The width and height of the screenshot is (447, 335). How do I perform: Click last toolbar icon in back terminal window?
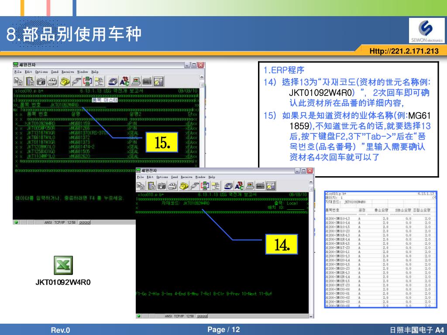(158, 82)
